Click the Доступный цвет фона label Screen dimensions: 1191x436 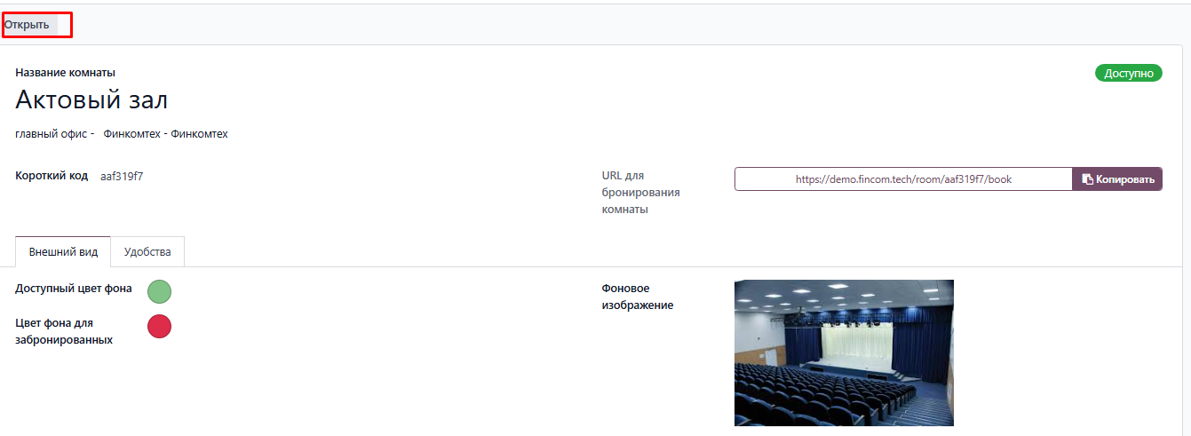coord(74,289)
